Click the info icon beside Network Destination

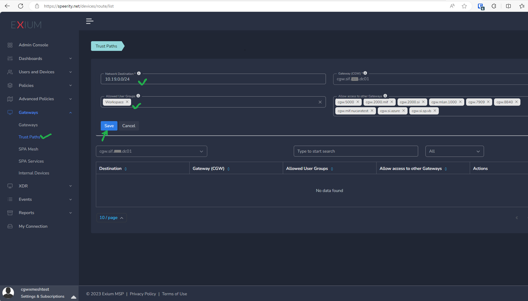point(139,73)
